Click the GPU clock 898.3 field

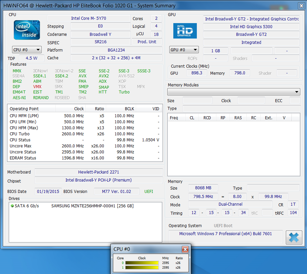(197, 73)
